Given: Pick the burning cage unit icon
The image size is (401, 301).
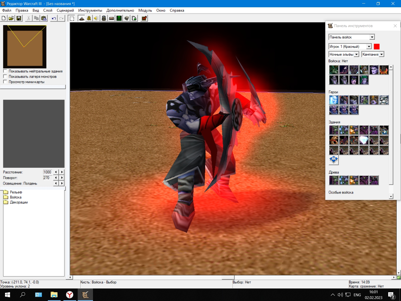Looking at the screenshot, I should (384, 70).
